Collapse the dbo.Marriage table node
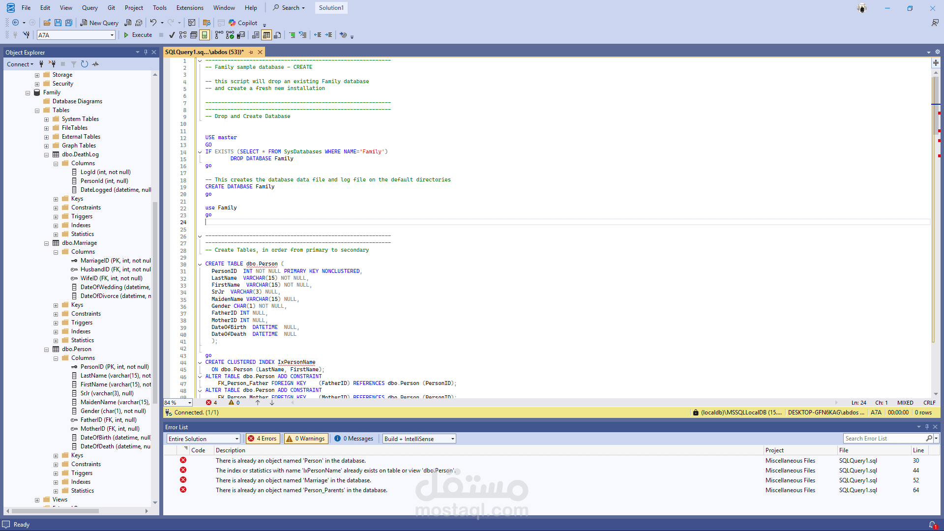Screen dimensions: 944x531 tap(46, 243)
